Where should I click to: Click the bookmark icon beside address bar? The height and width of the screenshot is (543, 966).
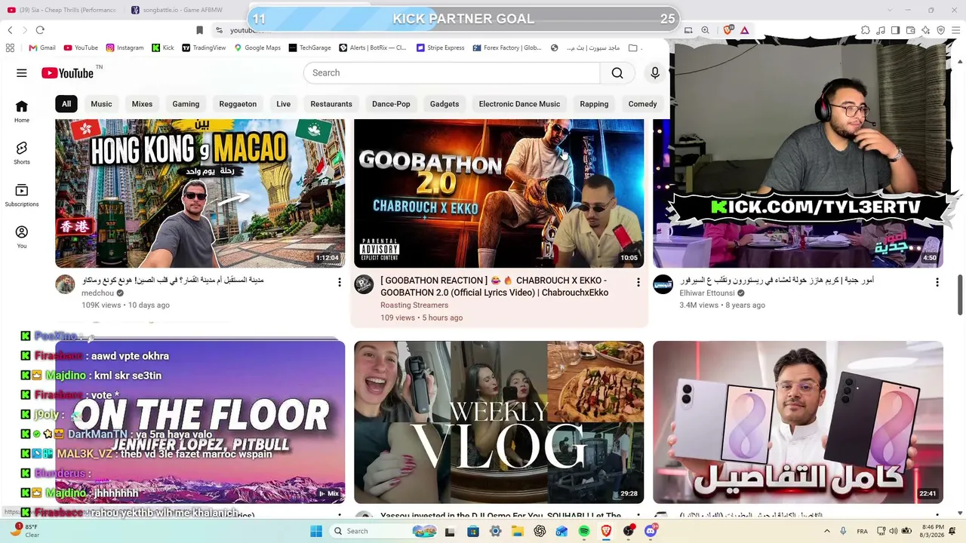[x=199, y=30]
